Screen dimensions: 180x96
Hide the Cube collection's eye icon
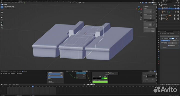(x=177, y=17)
